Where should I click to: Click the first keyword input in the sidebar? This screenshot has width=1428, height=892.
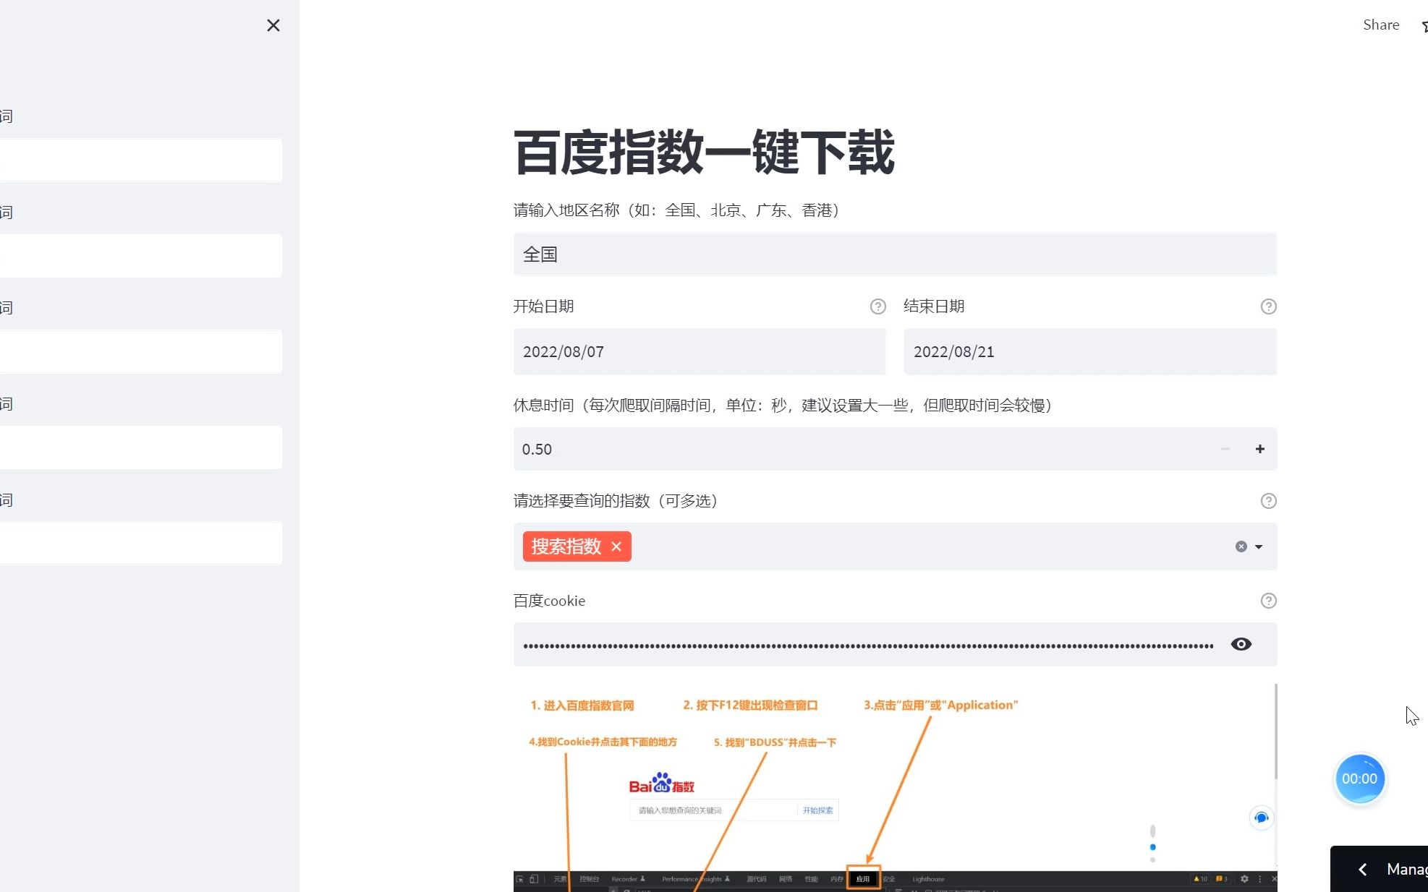coord(141,160)
